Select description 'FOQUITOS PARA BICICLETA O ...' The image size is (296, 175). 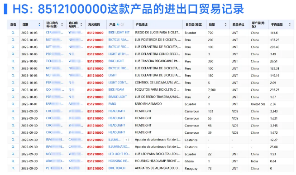[x=157, y=90]
